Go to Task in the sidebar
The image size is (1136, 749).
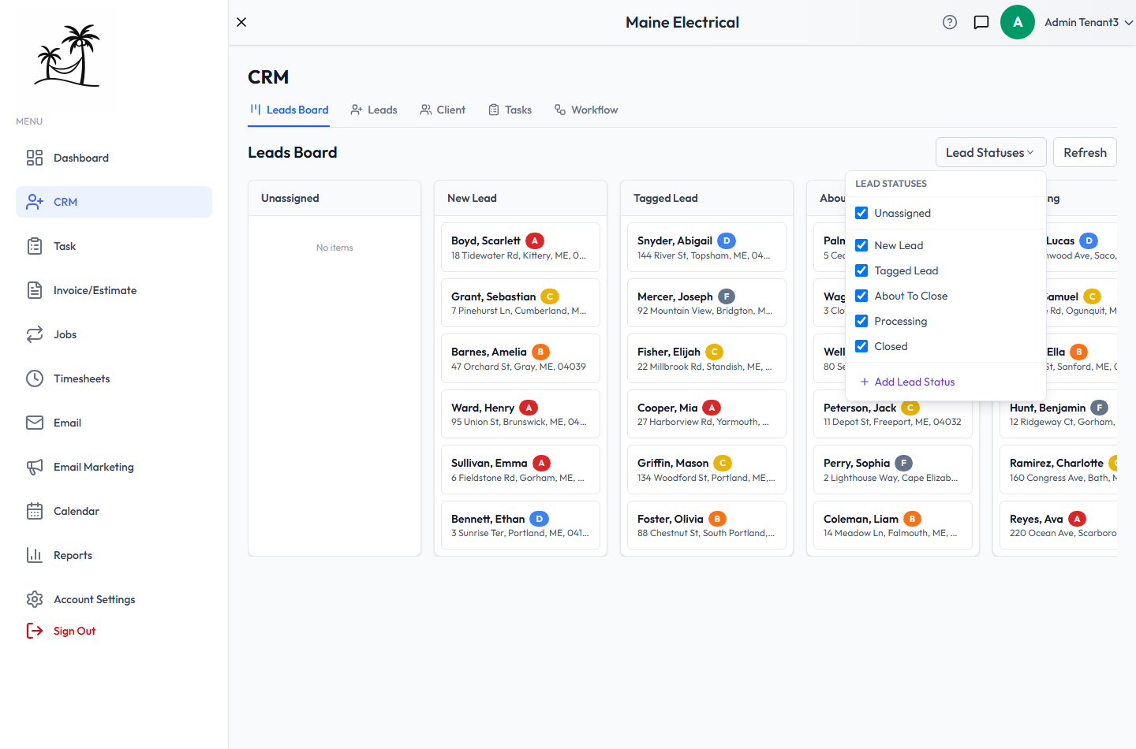click(x=114, y=246)
